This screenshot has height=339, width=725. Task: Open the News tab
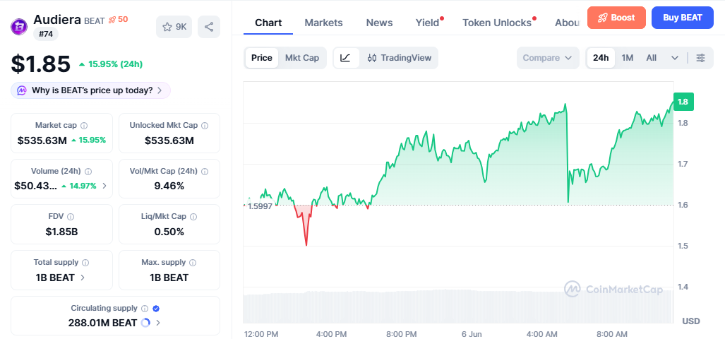(379, 23)
